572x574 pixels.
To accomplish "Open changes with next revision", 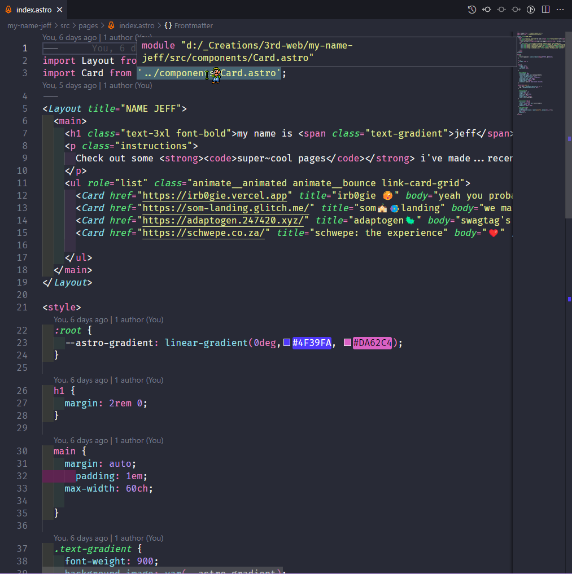I will click(516, 10).
